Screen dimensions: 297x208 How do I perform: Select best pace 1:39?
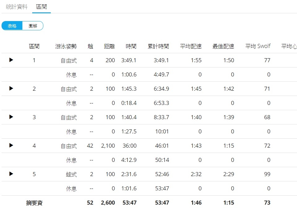tap(229, 117)
